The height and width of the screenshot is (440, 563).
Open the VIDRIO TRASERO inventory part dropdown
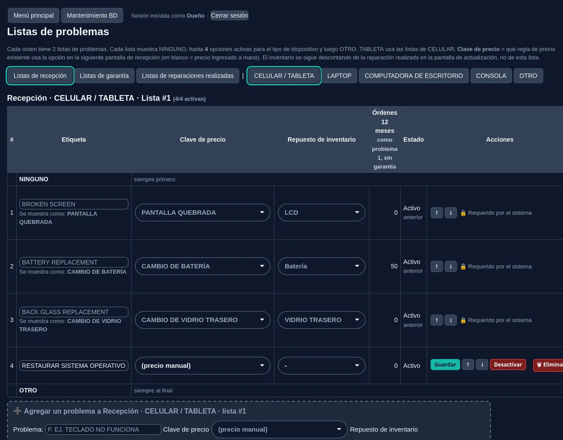(322, 320)
